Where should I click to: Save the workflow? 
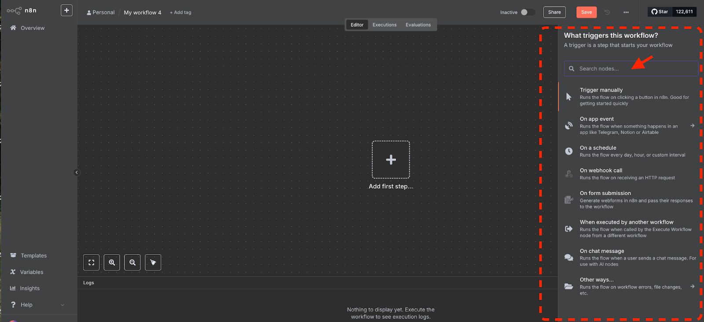click(x=587, y=12)
